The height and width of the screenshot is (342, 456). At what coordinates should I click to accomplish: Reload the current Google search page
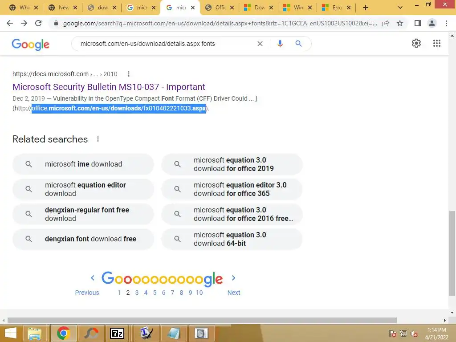(x=38, y=23)
